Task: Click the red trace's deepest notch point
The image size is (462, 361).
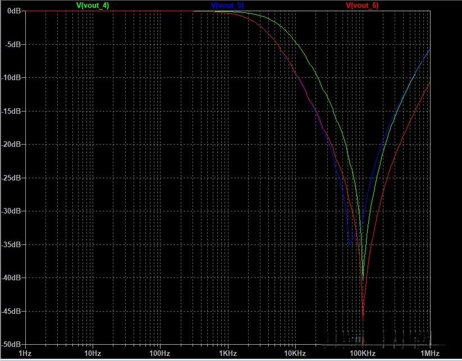Action: [x=363, y=320]
